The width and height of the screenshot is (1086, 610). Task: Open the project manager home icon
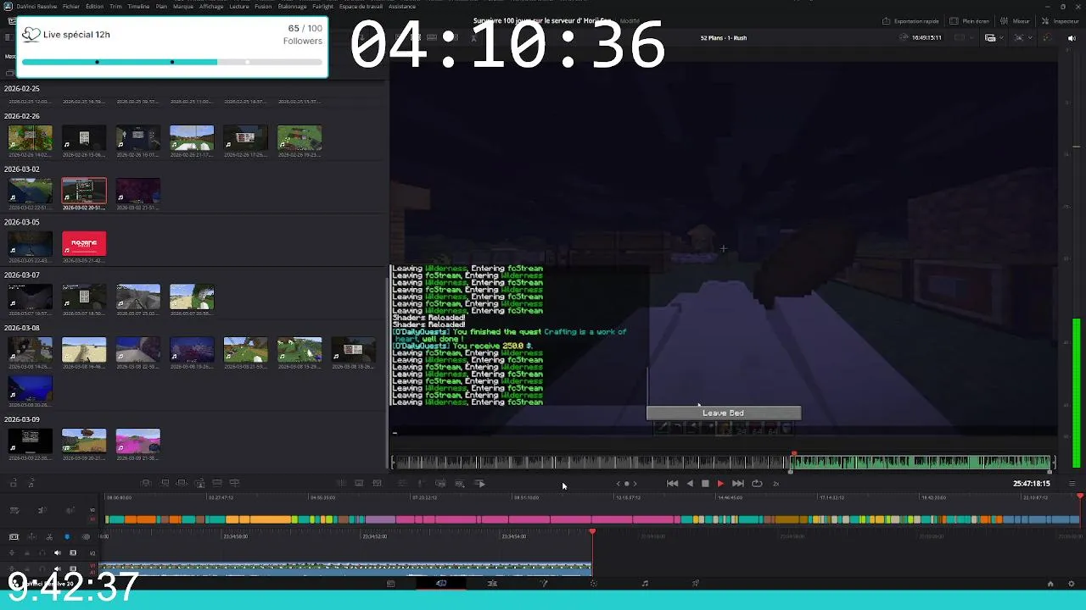click(x=1050, y=584)
